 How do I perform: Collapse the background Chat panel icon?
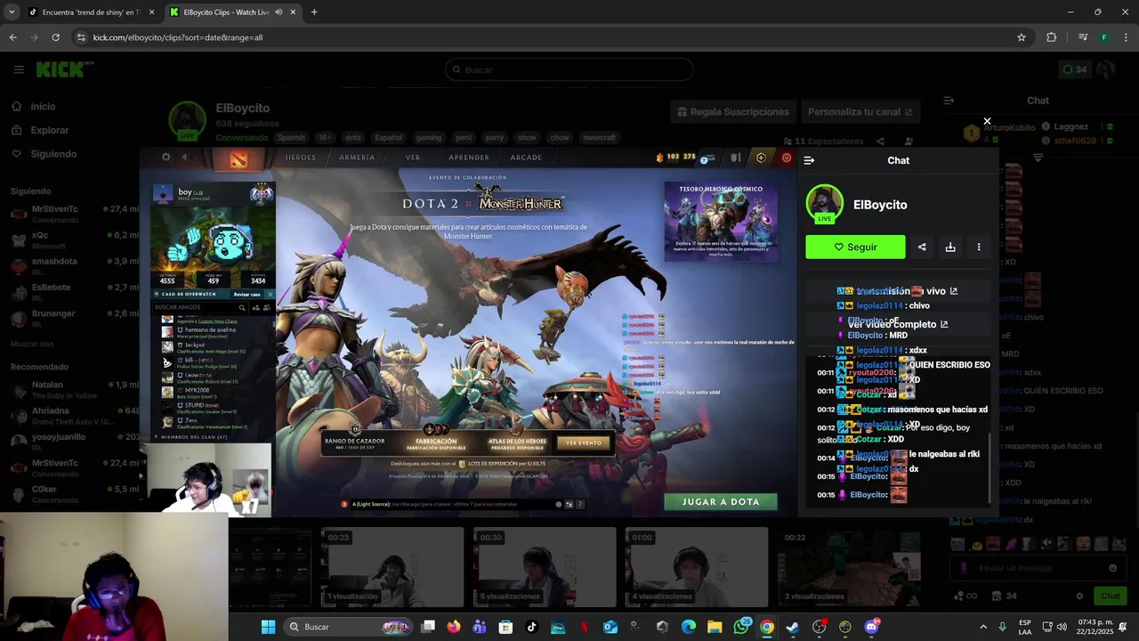tap(949, 101)
